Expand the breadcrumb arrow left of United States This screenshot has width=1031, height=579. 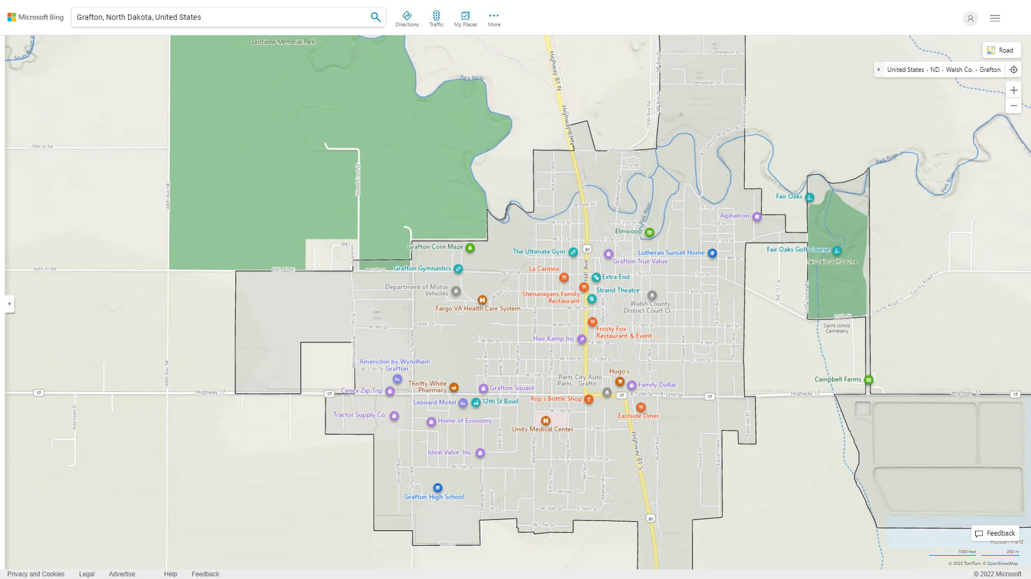point(878,69)
